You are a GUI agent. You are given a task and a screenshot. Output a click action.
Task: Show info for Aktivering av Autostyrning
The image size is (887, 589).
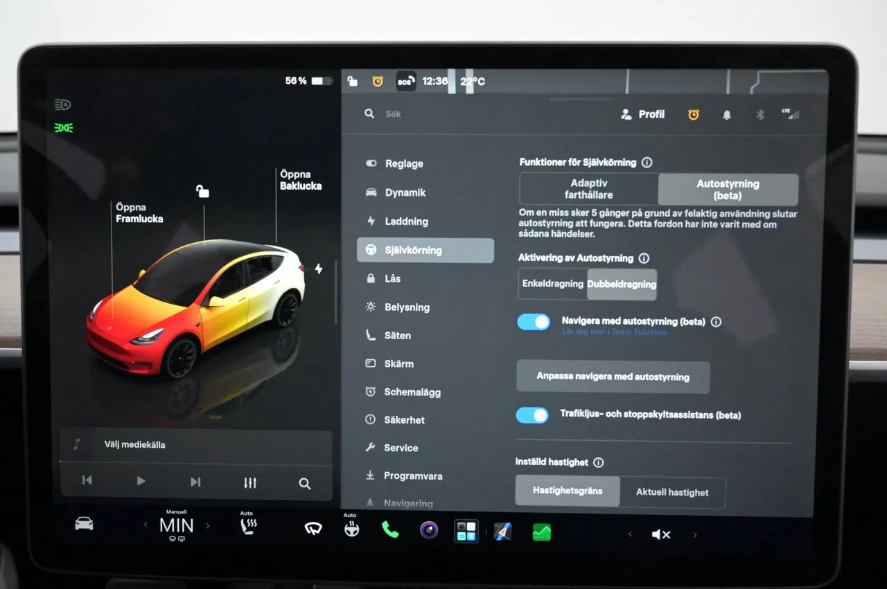point(644,258)
